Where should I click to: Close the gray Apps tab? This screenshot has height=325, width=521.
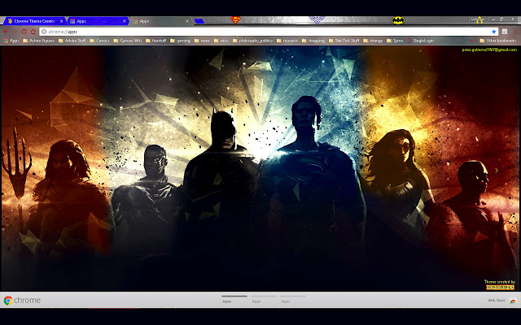(187, 21)
